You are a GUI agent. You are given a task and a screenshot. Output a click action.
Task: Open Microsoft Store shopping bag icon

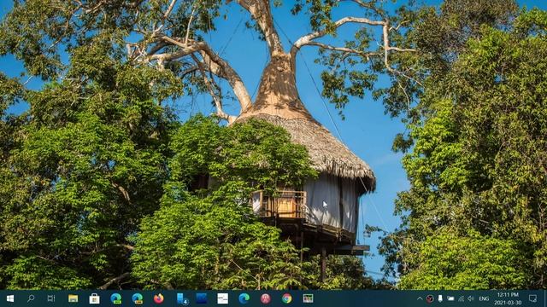click(94, 298)
